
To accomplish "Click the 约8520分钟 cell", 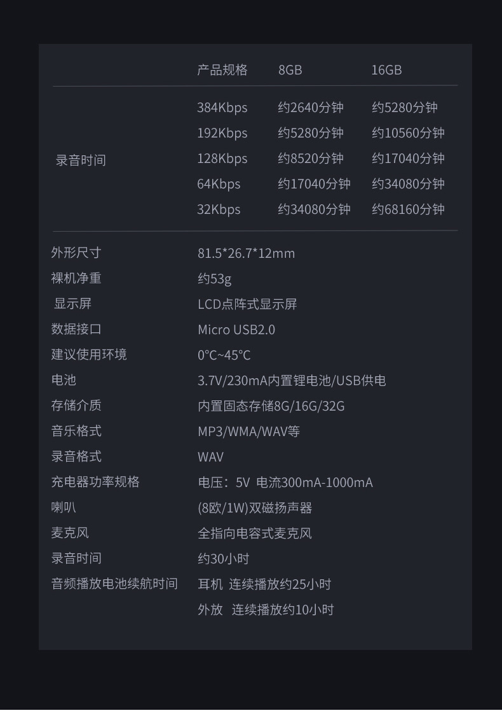I will 310,159.
